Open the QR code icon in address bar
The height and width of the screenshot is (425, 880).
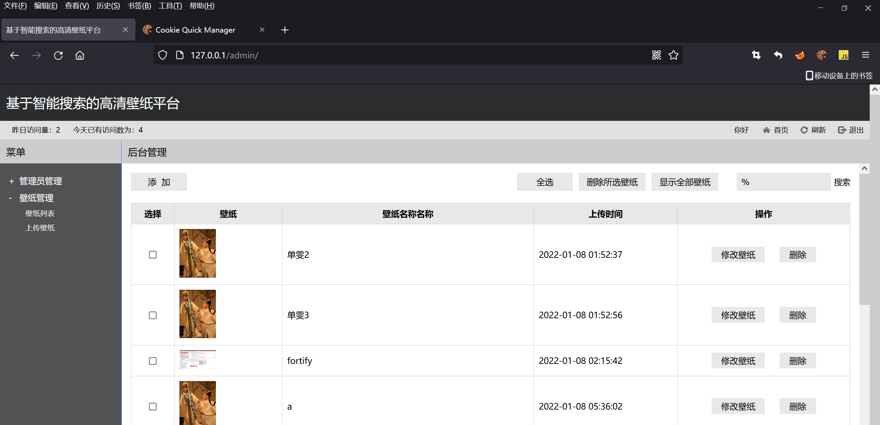point(656,55)
